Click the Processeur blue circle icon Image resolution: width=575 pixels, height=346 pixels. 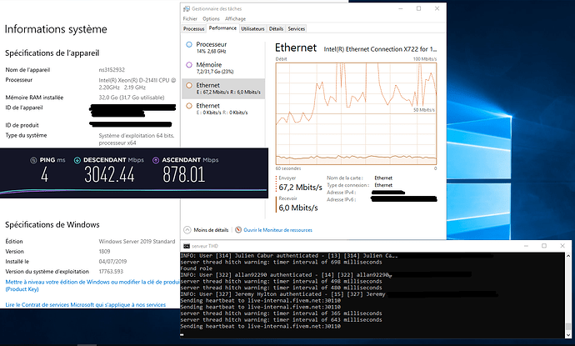189,44
